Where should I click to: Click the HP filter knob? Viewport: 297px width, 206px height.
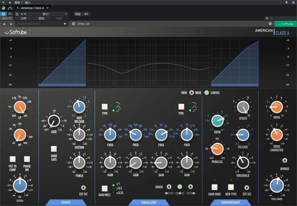click(20, 135)
